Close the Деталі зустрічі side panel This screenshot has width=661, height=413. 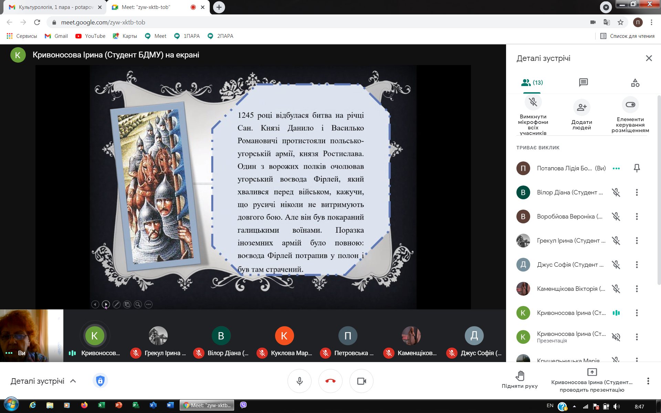tap(649, 58)
